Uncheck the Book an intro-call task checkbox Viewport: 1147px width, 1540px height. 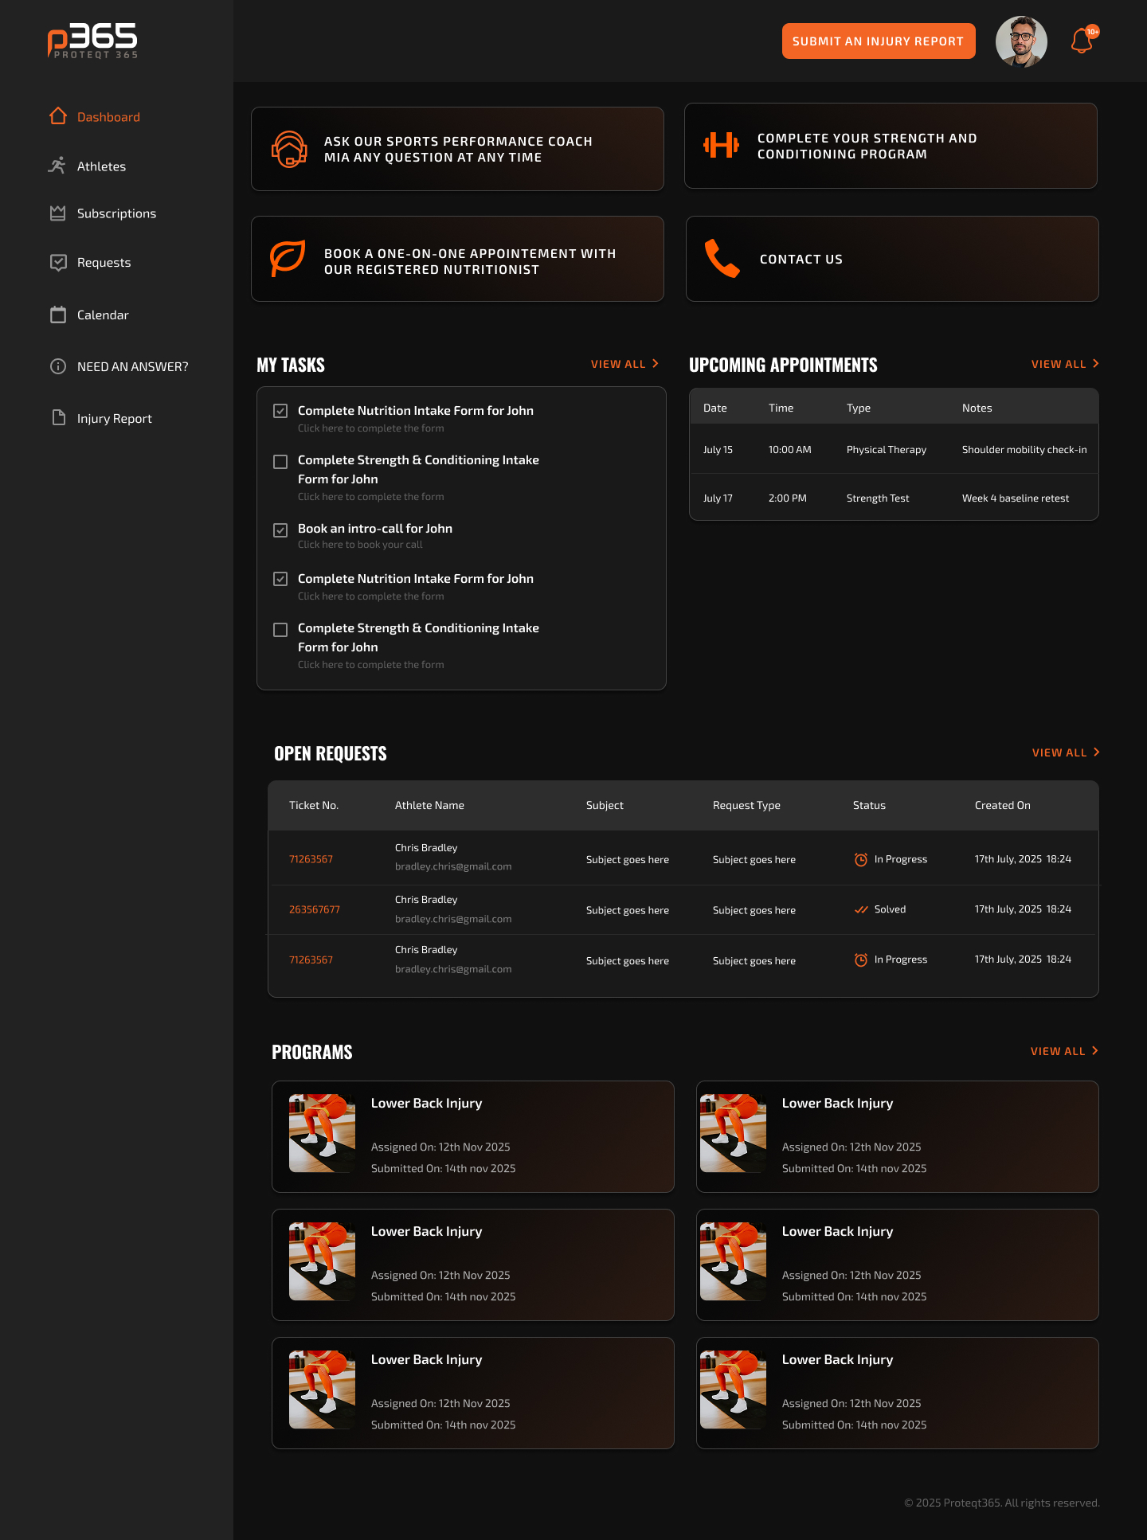280,530
